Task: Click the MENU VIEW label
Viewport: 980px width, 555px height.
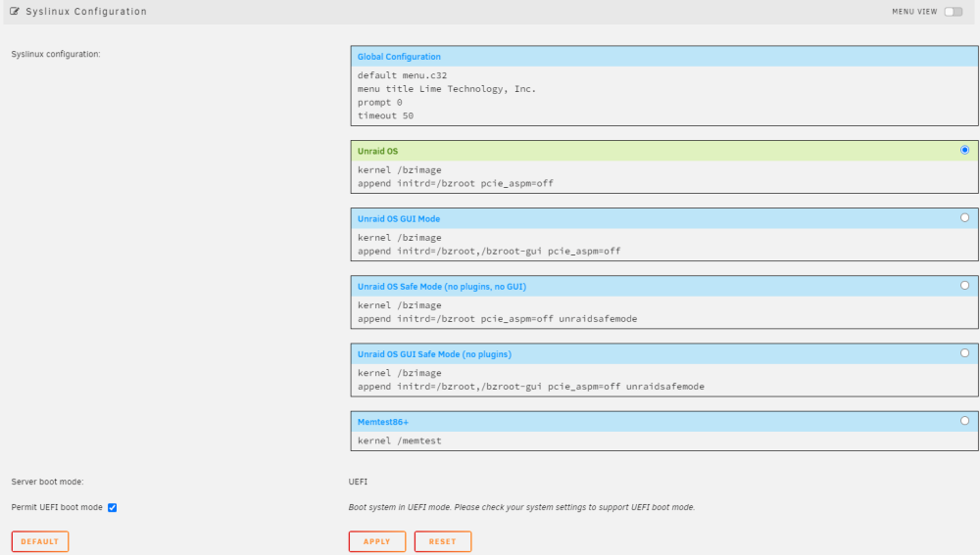Action: pos(914,12)
